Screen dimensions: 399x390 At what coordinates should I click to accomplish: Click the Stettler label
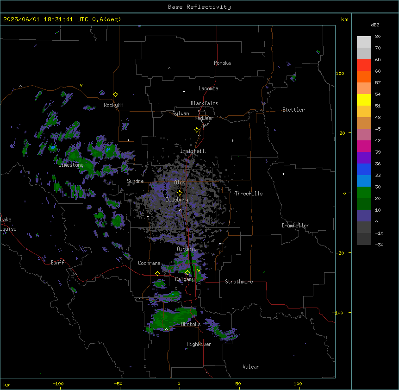click(293, 110)
